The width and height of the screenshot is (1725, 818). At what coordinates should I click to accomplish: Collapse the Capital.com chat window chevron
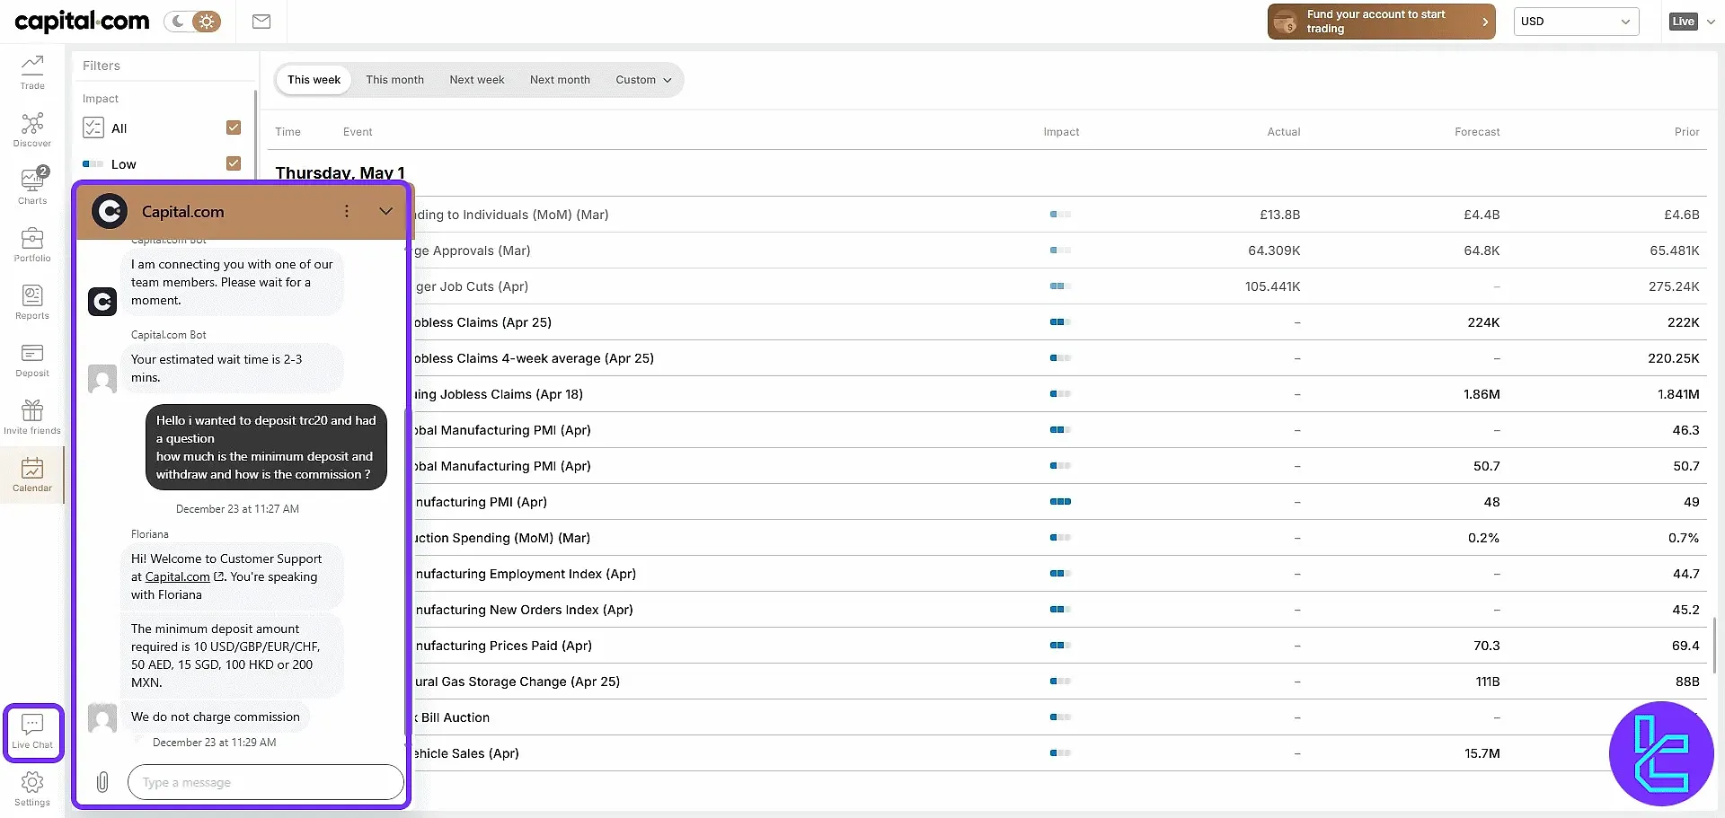coord(385,212)
